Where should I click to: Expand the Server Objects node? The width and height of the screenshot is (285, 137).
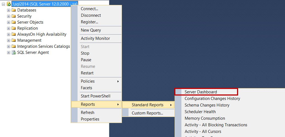(x=8, y=22)
